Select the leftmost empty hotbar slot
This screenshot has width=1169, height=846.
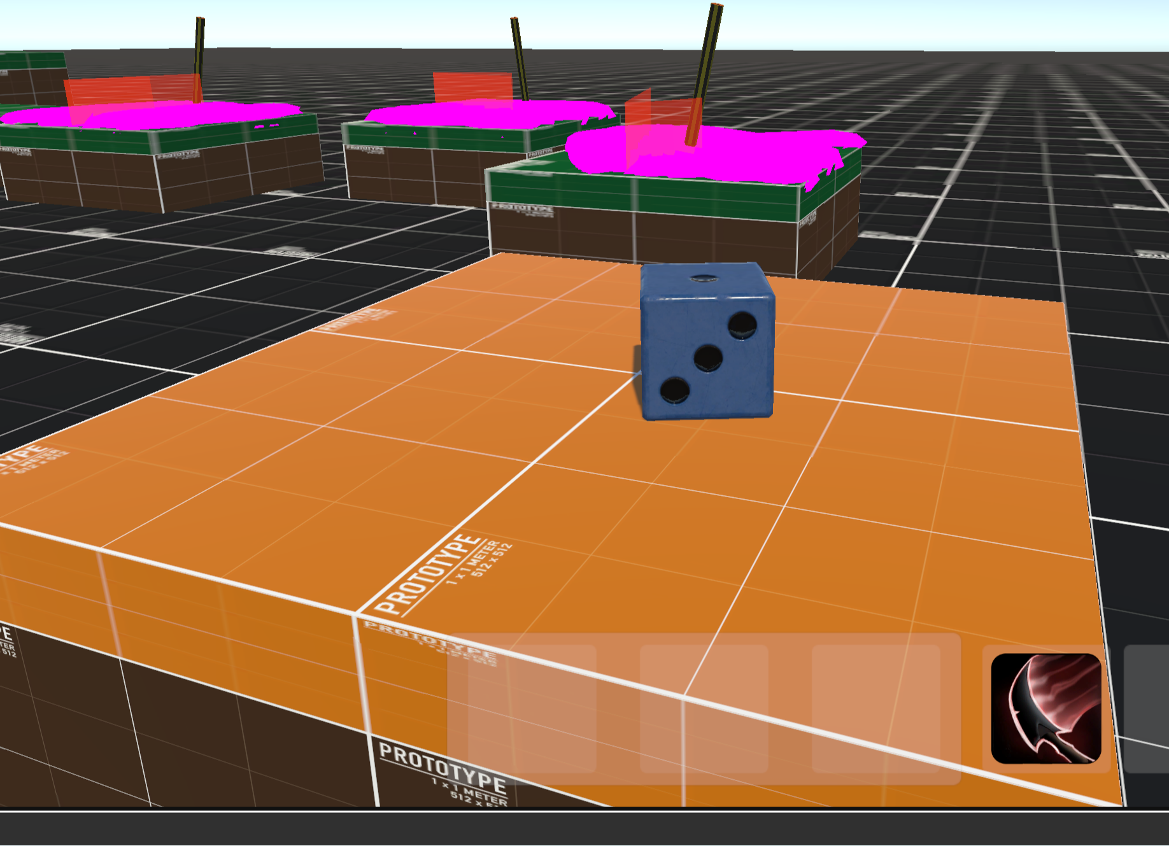[x=532, y=709]
